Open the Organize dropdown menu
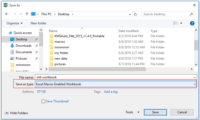 click(x=14, y=23)
